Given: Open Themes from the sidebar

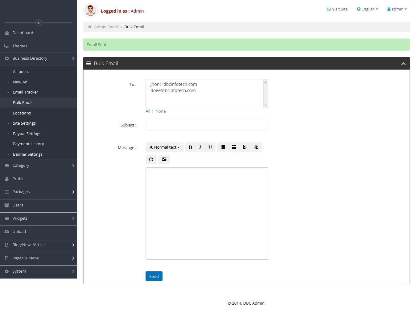Looking at the screenshot, I should tap(39, 46).
